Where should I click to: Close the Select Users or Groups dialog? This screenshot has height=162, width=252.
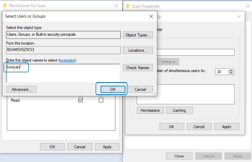(151, 16)
